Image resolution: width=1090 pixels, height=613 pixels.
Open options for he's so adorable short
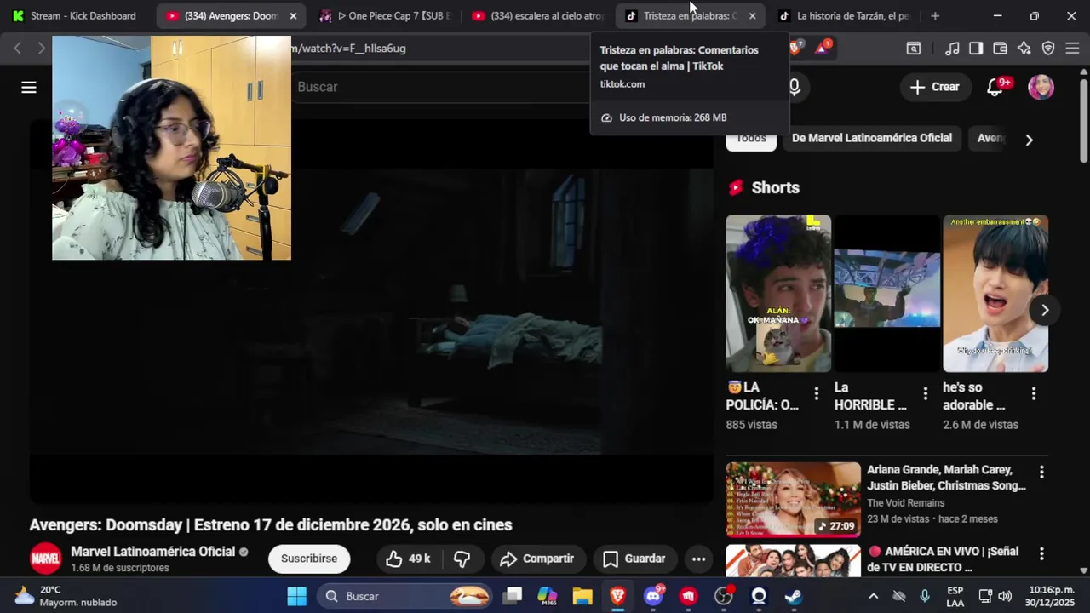pyautogui.click(x=1033, y=393)
